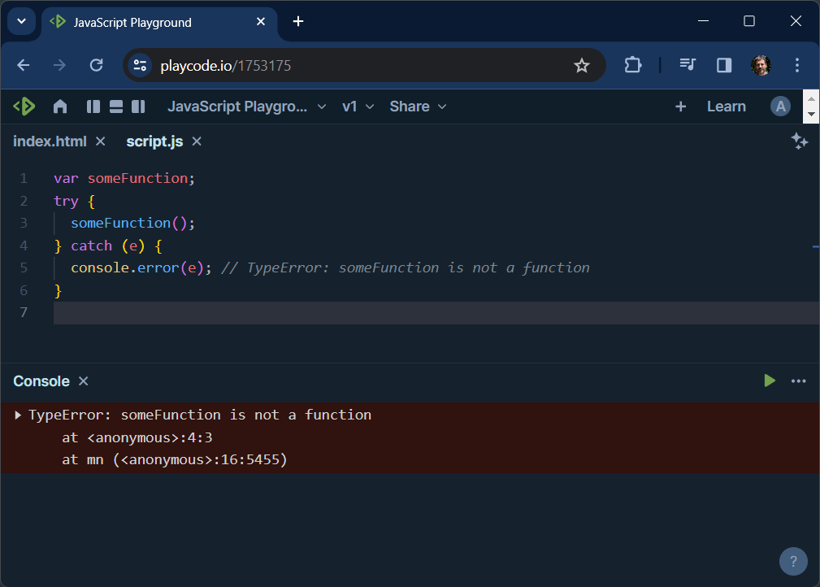Select the horizontal split layout icon

pyautogui.click(x=115, y=106)
